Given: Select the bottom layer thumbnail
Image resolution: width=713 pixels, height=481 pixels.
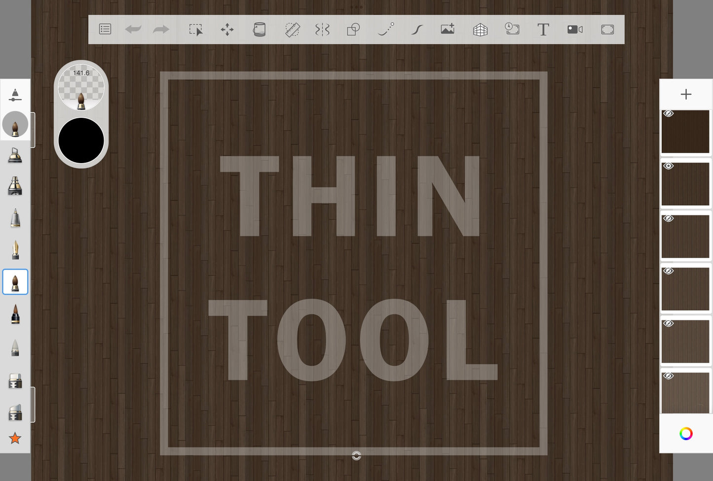Looking at the screenshot, I should pyautogui.click(x=686, y=393).
